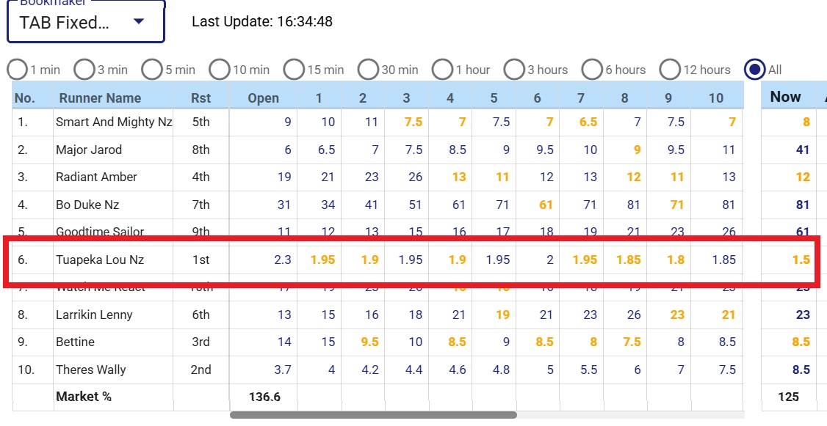Choose the 1 hour radio option
Screen dimensions: 827x426
(442, 70)
